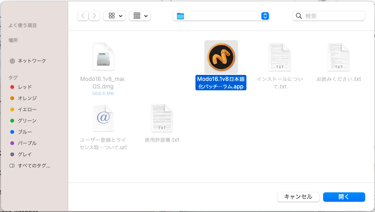Select the インストールについて.txt file icon
The image size is (375, 212).
pos(280,57)
